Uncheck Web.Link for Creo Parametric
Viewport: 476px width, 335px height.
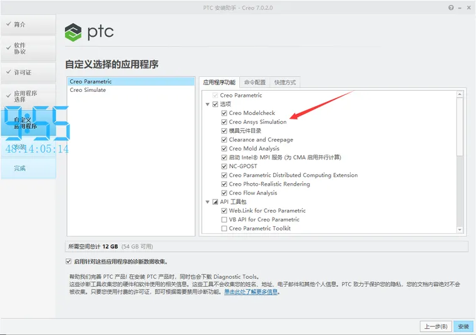[x=224, y=211]
